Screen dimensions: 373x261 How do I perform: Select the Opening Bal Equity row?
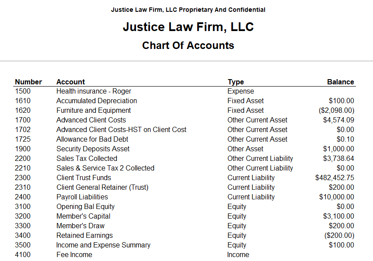coord(185,206)
